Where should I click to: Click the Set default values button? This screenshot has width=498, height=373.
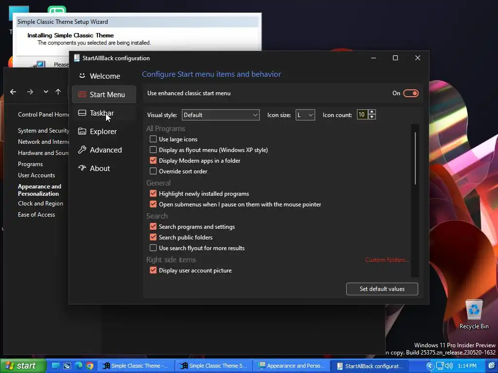coord(382,289)
